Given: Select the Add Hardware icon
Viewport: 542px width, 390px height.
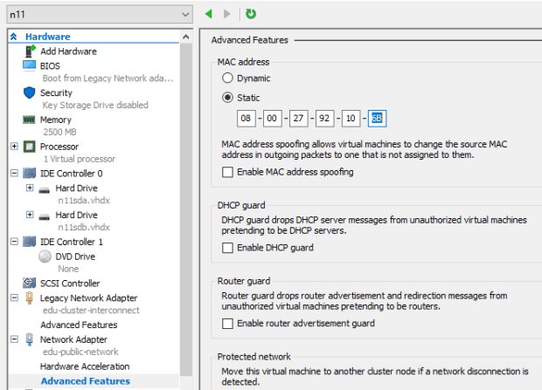Looking at the screenshot, I should pyautogui.click(x=29, y=51).
